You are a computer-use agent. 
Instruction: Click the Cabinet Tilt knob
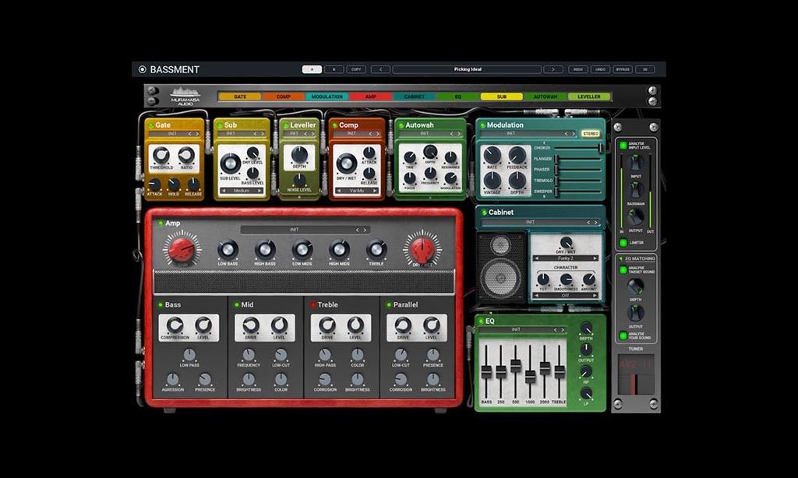click(543, 279)
